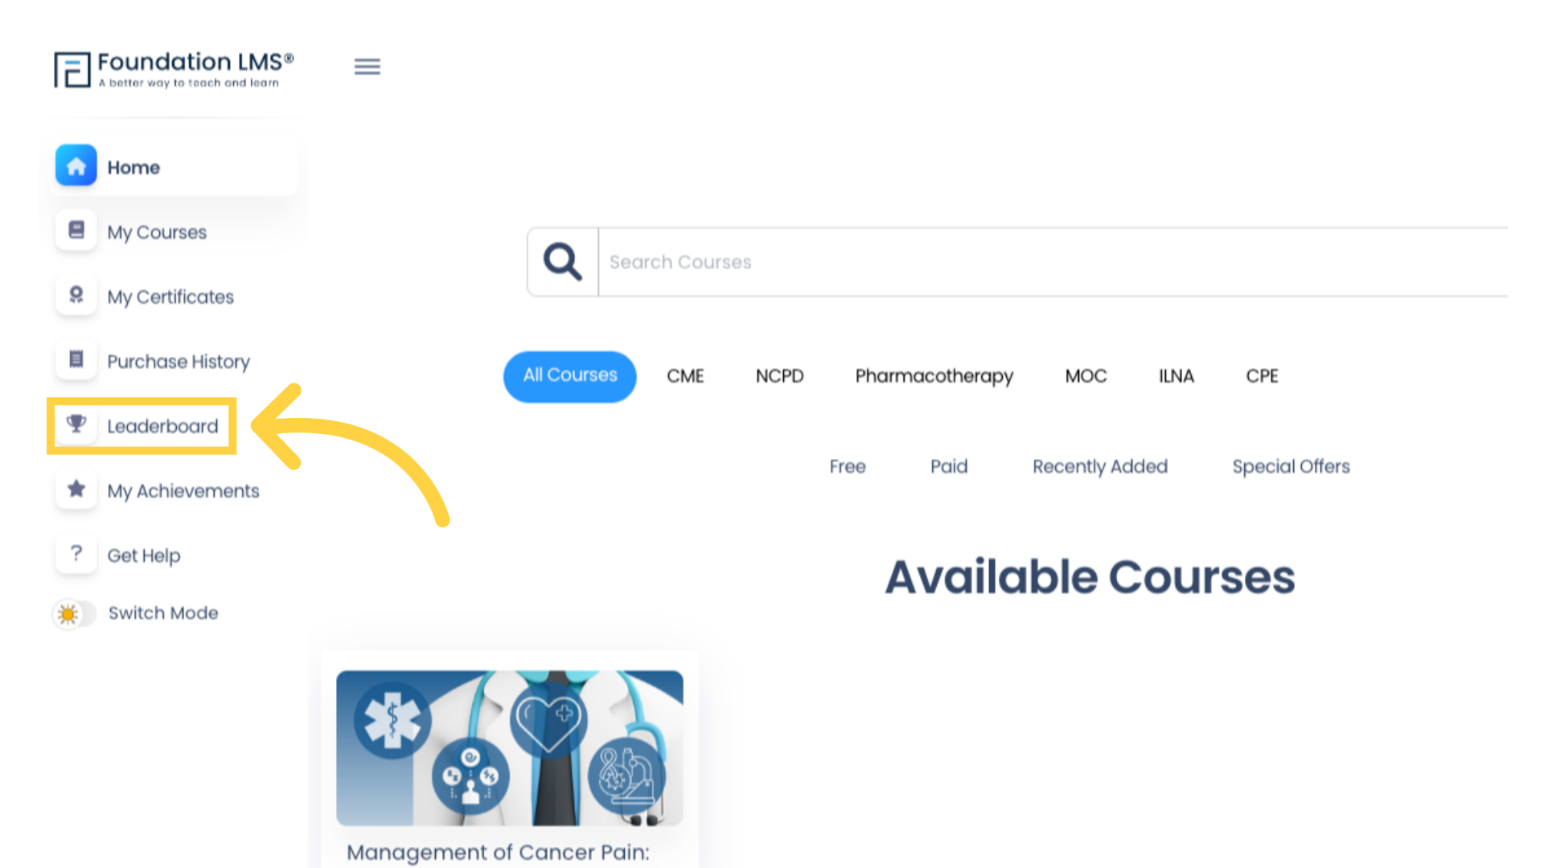Viewport: 1544px width, 868px height.
Task: Click the My Courses book icon
Action: (76, 230)
